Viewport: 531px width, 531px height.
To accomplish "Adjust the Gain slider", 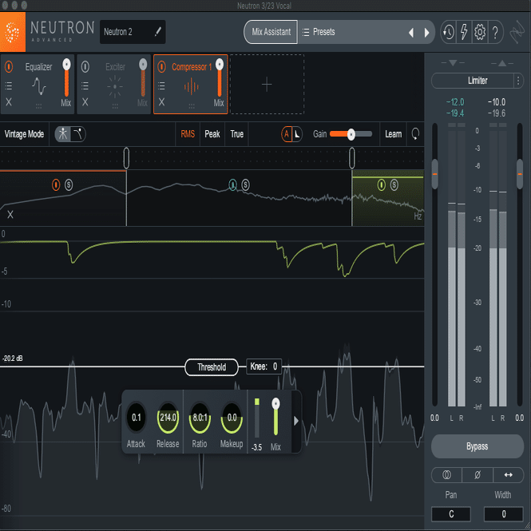I will 351,134.
